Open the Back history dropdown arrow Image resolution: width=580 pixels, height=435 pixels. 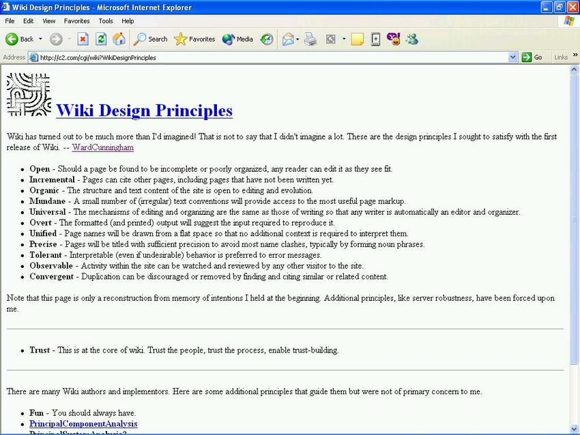(40, 39)
